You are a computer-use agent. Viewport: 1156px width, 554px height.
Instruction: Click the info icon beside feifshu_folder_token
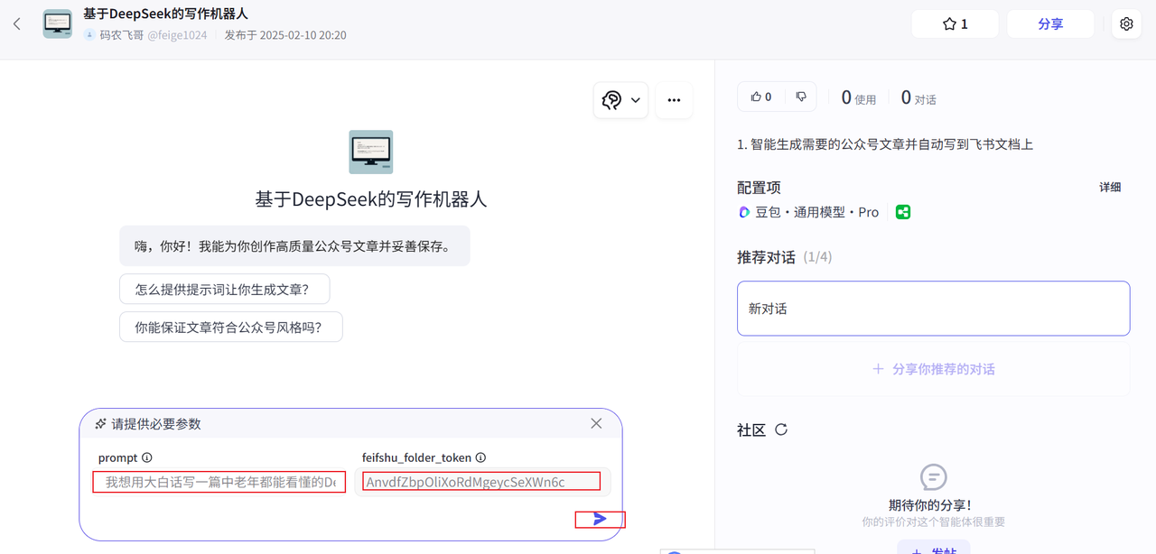click(481, 457)
